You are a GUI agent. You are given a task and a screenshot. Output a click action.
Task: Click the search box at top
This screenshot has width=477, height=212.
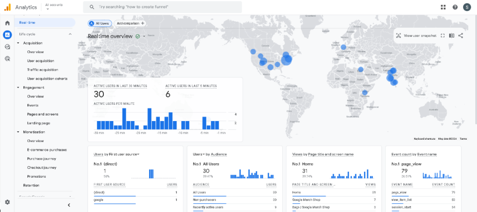[163, 7]
